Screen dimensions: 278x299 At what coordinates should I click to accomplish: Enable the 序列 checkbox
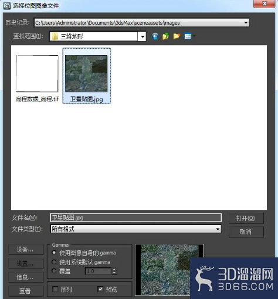point(55,289)
